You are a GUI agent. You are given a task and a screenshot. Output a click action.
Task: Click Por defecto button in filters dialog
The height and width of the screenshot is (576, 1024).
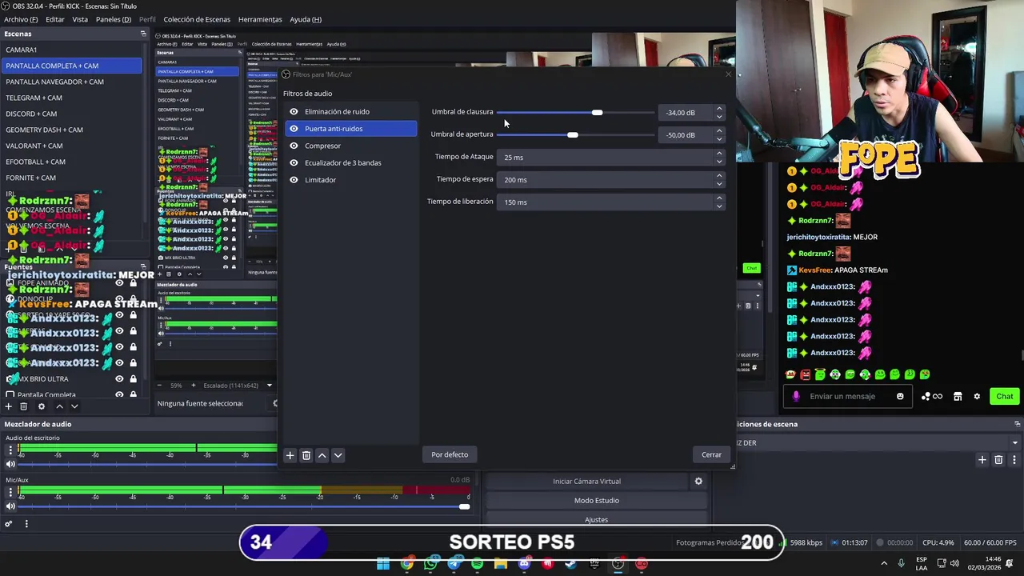click(450, 454)
